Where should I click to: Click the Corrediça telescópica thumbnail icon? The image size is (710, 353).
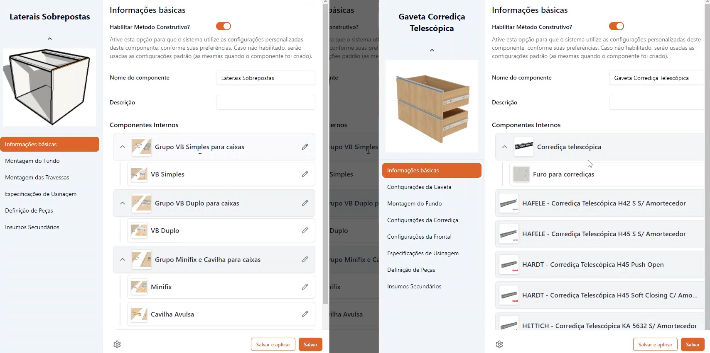click(x=523, y=147)
